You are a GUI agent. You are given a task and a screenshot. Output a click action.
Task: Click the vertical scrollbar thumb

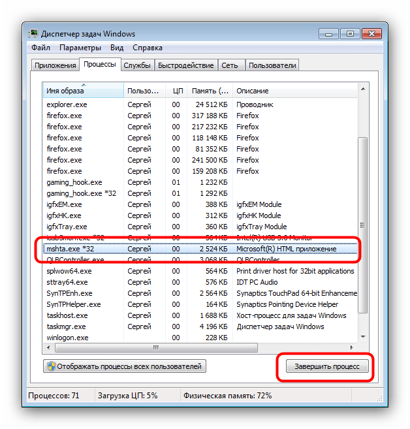pos(363,225)
